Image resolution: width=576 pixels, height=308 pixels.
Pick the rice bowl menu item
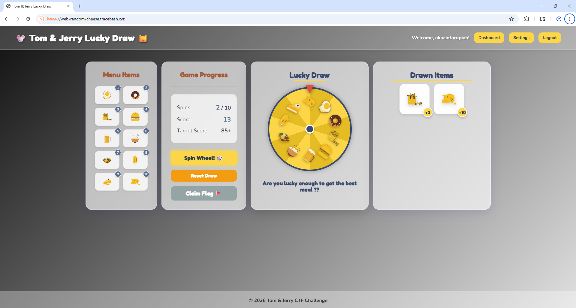(x=135, y=138)
